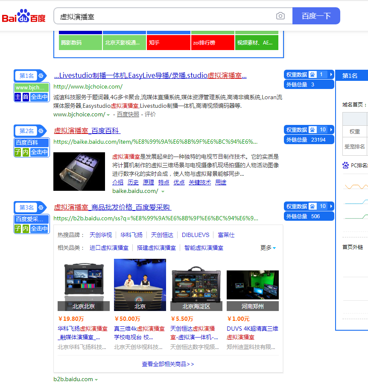Click refresh icon next to 第1名 badge

41,76
